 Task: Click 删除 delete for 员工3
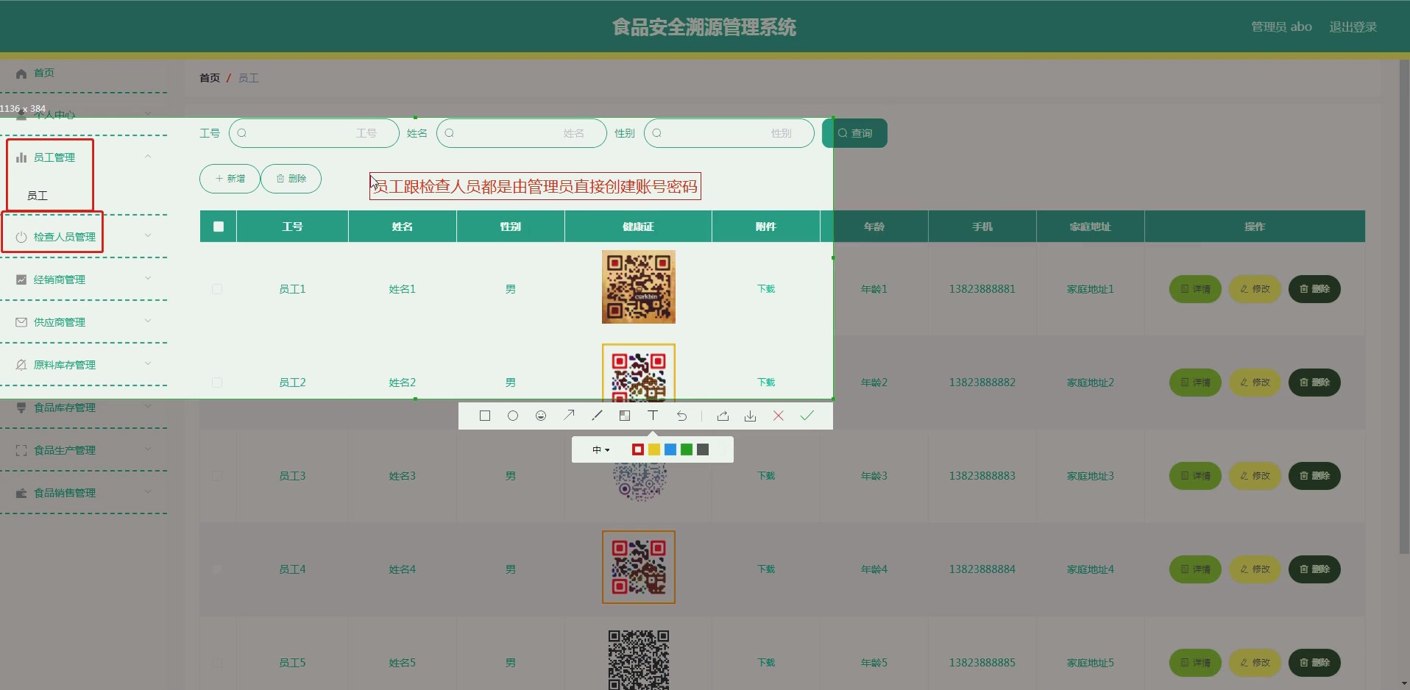tap(1314, 476)
